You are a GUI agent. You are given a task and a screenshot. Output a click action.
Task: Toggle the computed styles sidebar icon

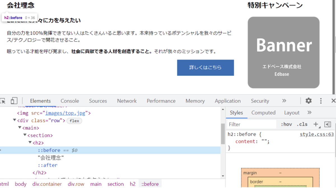[x=328, y=124]
